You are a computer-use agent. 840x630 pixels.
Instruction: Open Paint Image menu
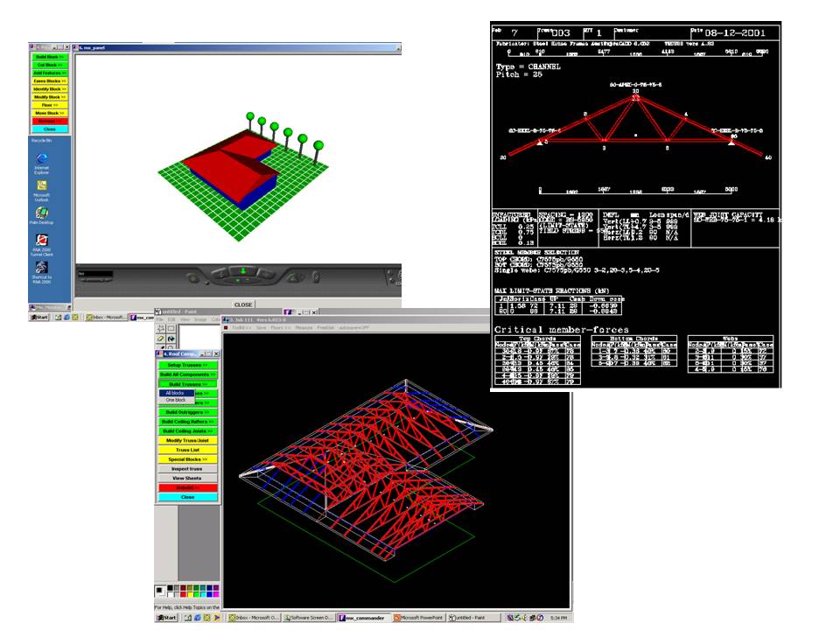pos(199,319)
